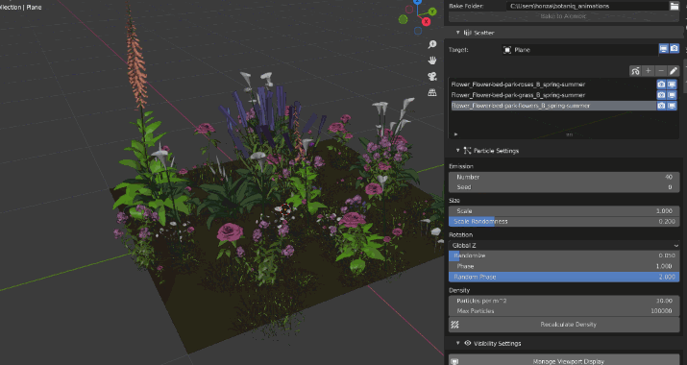Click the hollow blue negative Z gizmo circle

point(418,31)
